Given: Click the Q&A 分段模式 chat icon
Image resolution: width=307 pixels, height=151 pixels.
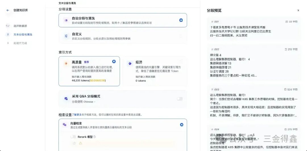Looking at the screenshot, I should [x=66, y=98].
